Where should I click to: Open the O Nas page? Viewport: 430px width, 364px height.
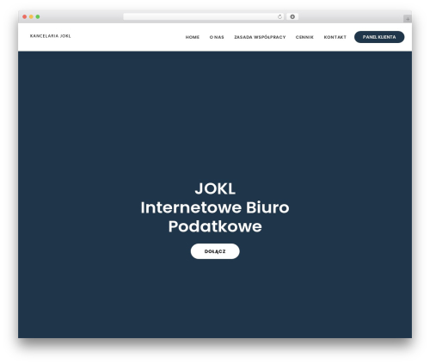[217, 37]
